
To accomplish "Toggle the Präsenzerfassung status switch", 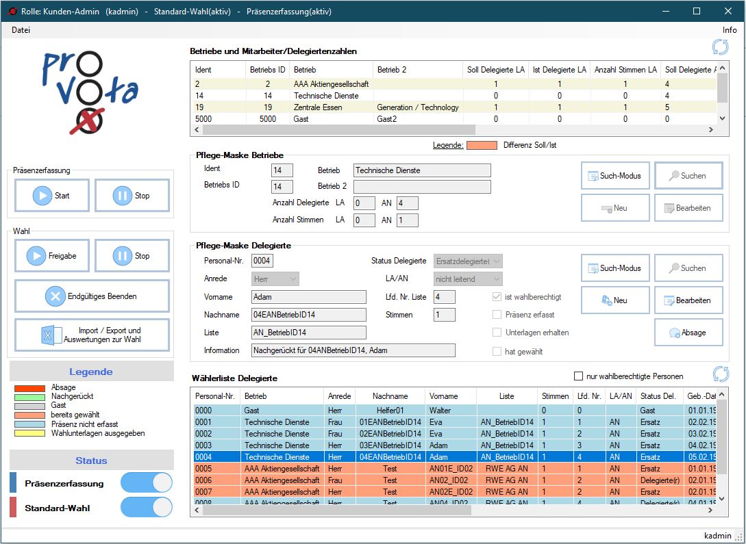I will coord(146,483).
